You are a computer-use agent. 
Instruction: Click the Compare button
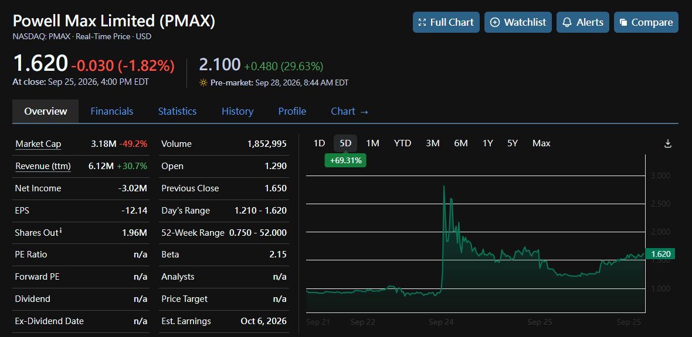point(646,22)
